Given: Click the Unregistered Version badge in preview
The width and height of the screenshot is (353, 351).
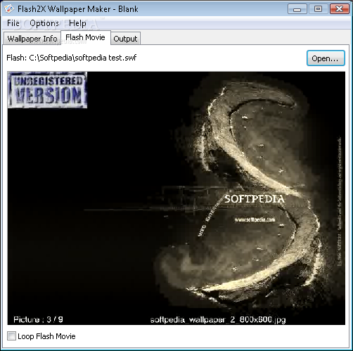Looking at the screenshot, I should click(x=47, y=90).
